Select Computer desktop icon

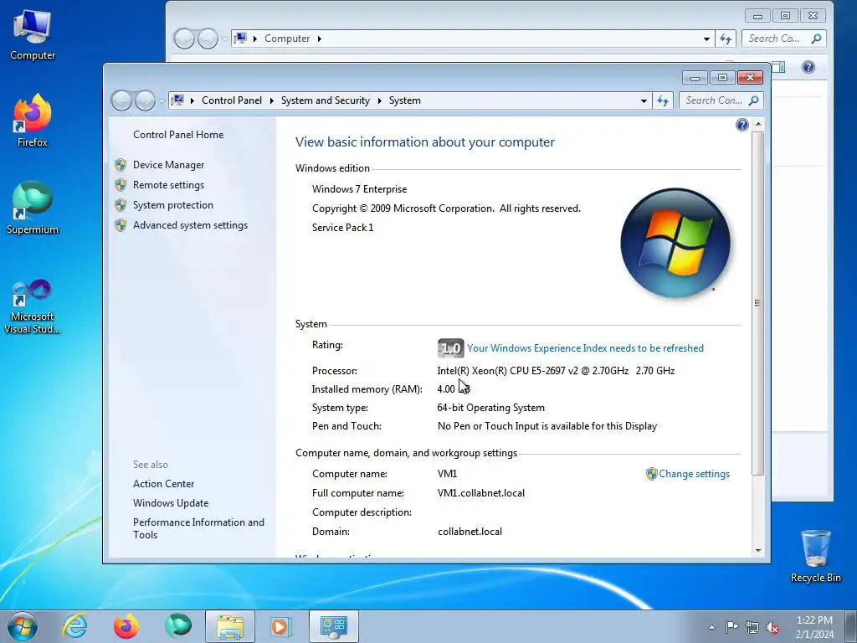pos(33,35)
